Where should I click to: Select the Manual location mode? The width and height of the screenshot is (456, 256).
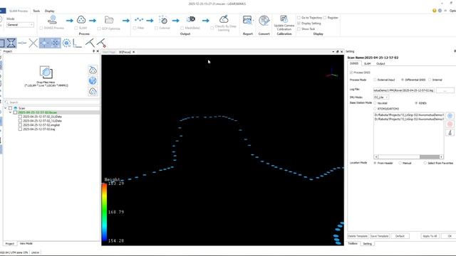(x=400, y=163)
